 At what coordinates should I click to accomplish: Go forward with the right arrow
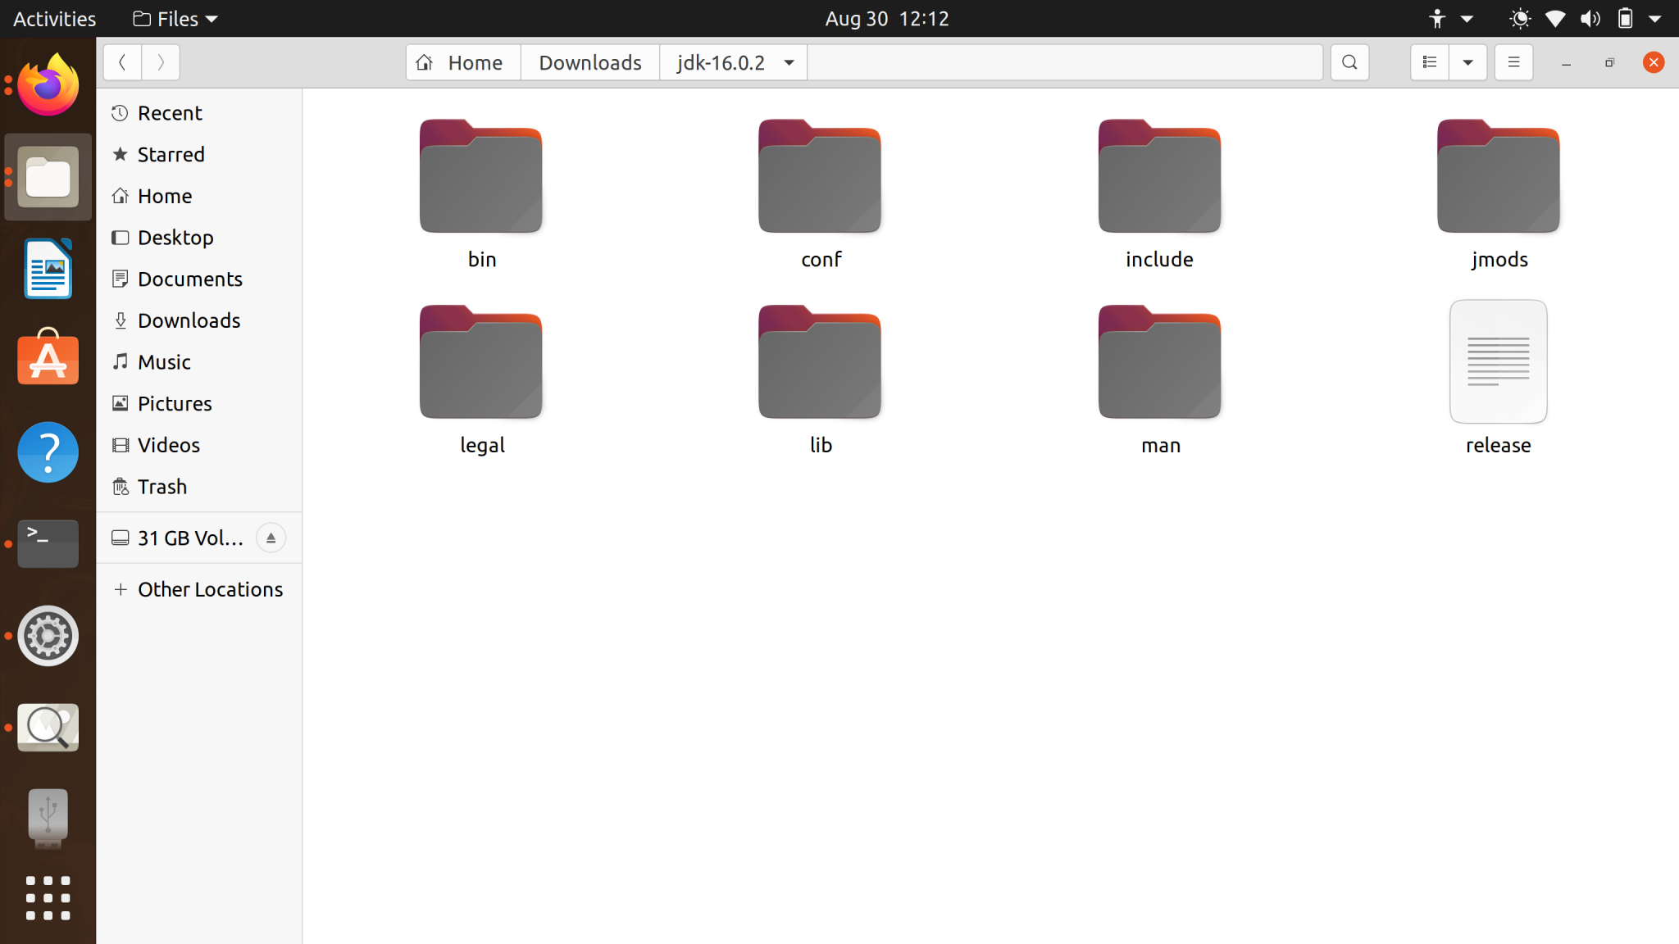tap(161, 62)
